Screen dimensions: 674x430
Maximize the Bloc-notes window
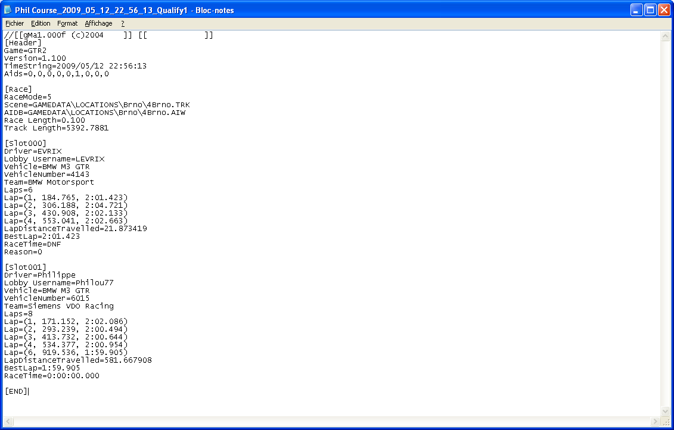650,10
